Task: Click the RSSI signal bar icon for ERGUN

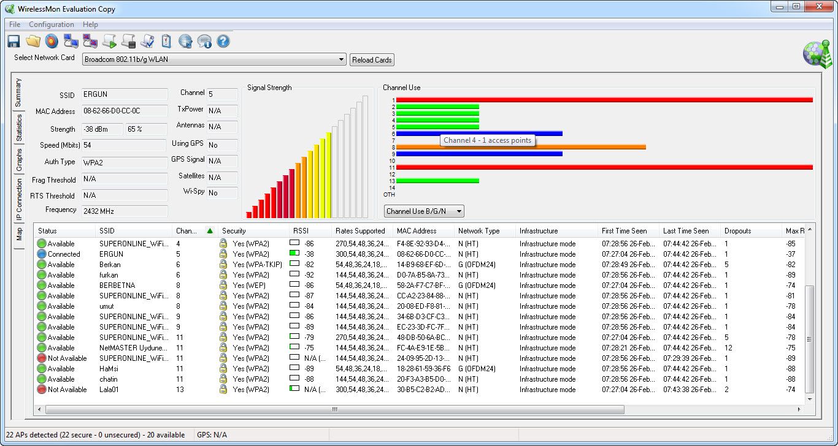Action: [294, 254]
